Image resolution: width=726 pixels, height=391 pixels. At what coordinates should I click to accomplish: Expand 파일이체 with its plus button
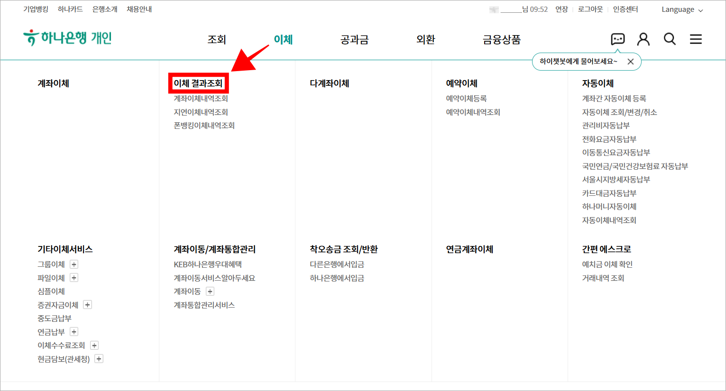tap(74, 278)
